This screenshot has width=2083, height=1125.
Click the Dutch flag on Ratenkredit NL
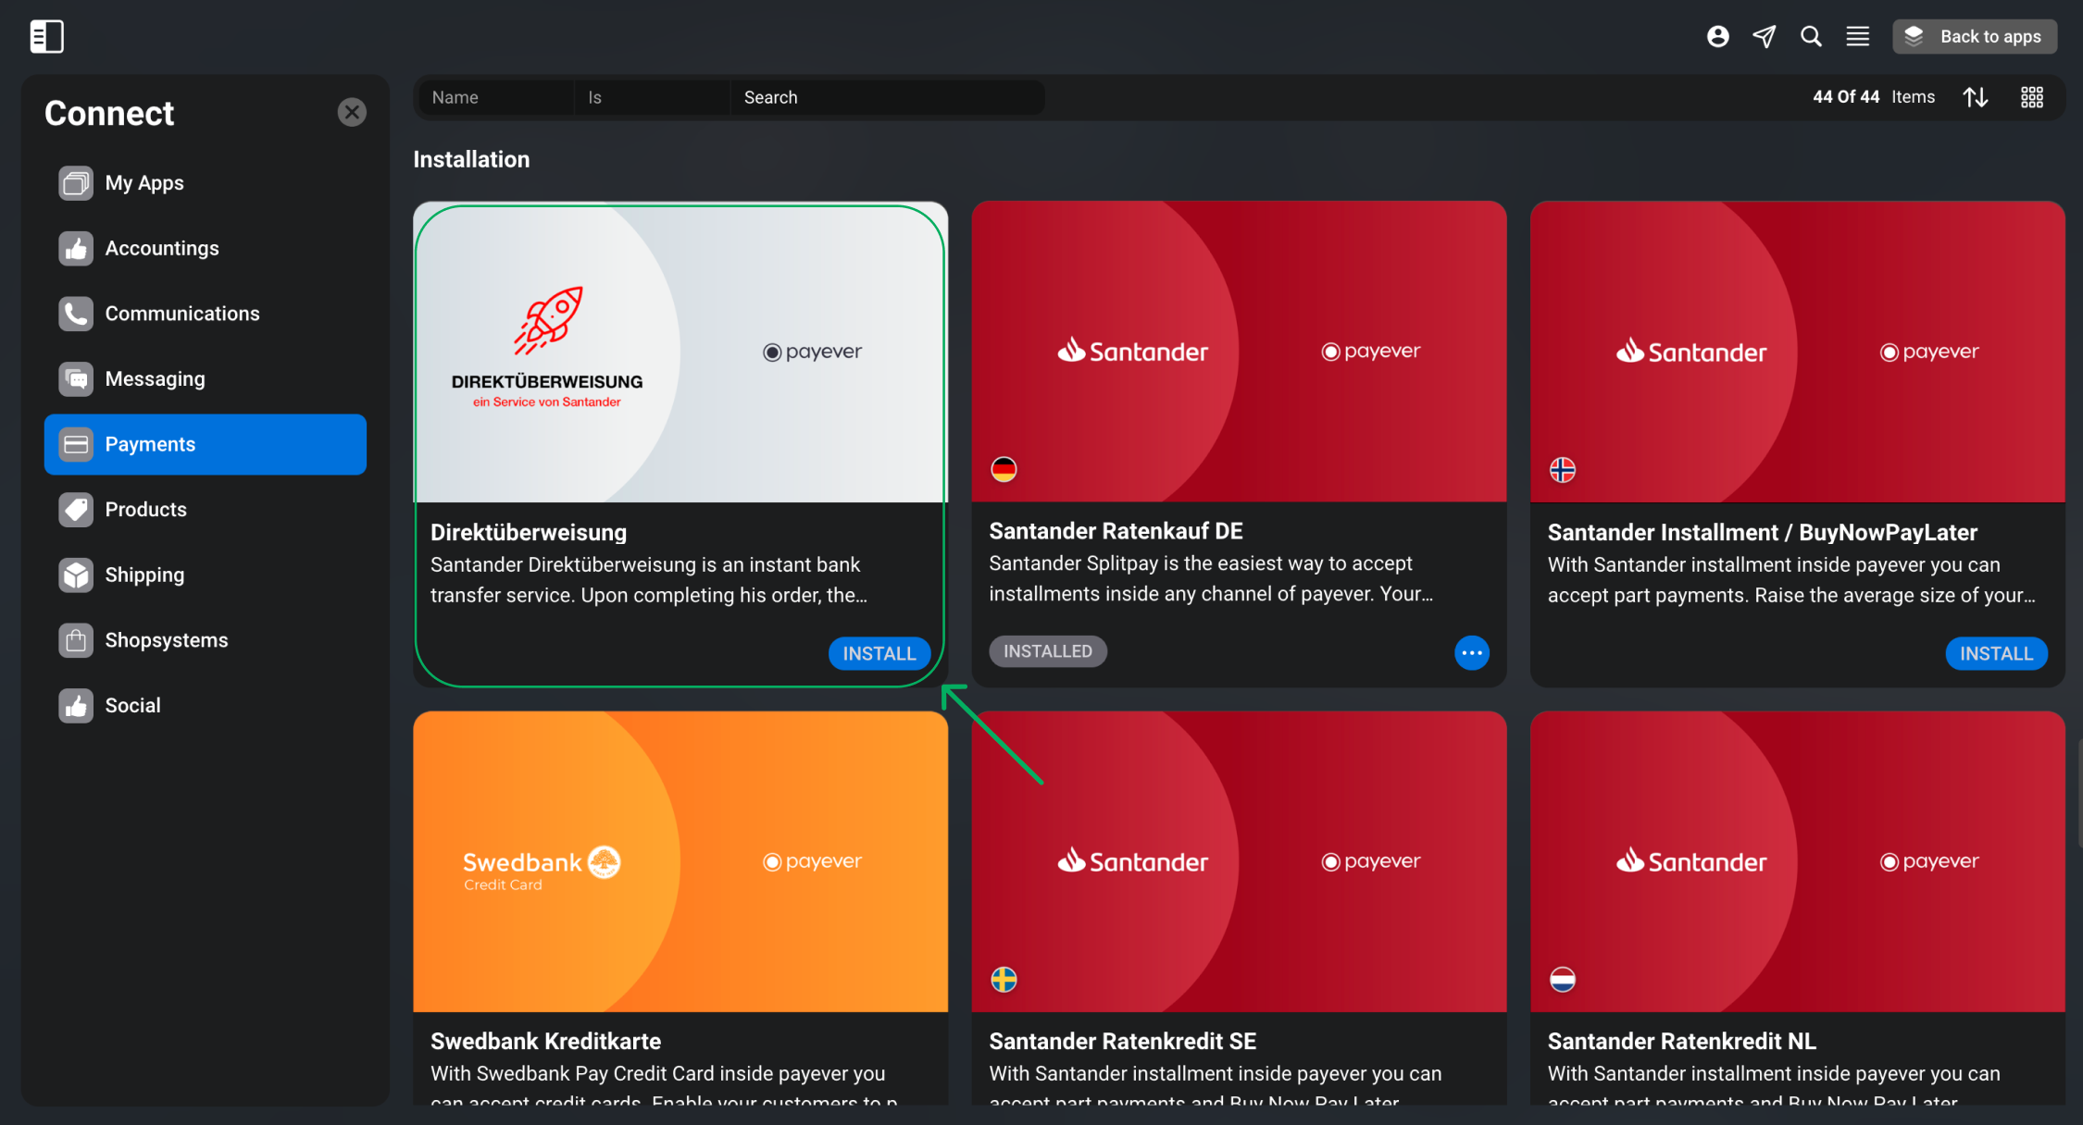[x=1563, y=979]
